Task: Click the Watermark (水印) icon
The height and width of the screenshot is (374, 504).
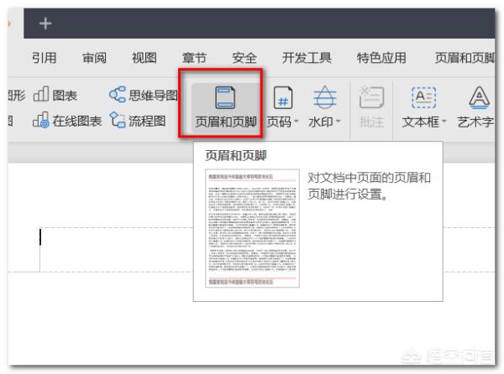Action: [324, 97]
